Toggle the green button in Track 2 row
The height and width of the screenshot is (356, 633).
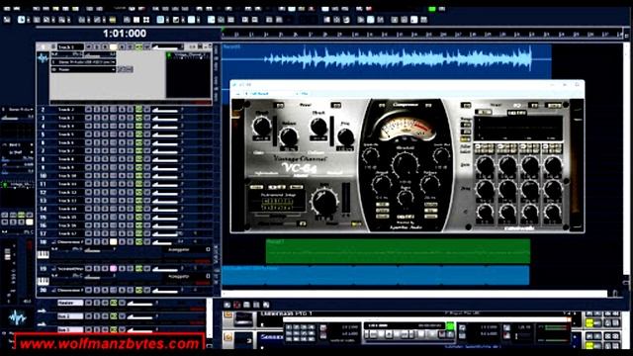click(138, 110)
